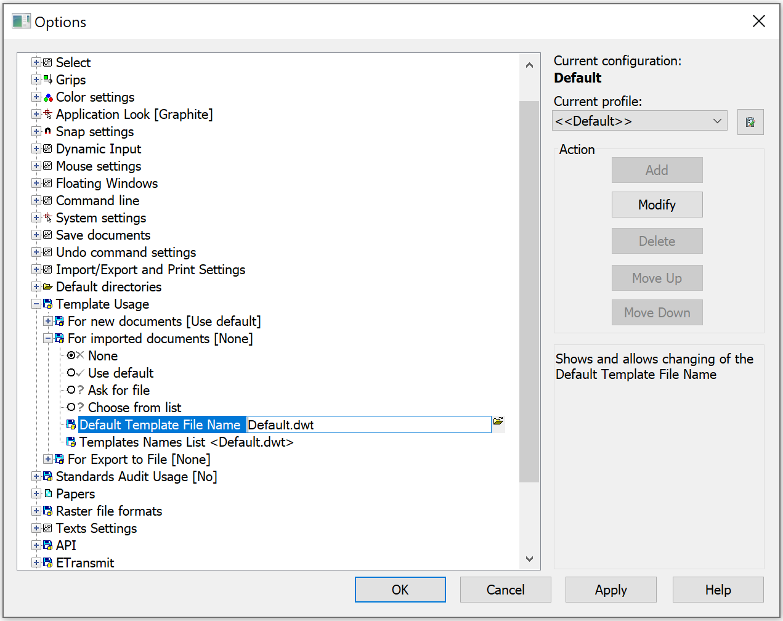
Task: Choose the Ask for file radio option
Action: tap(71, 390)
